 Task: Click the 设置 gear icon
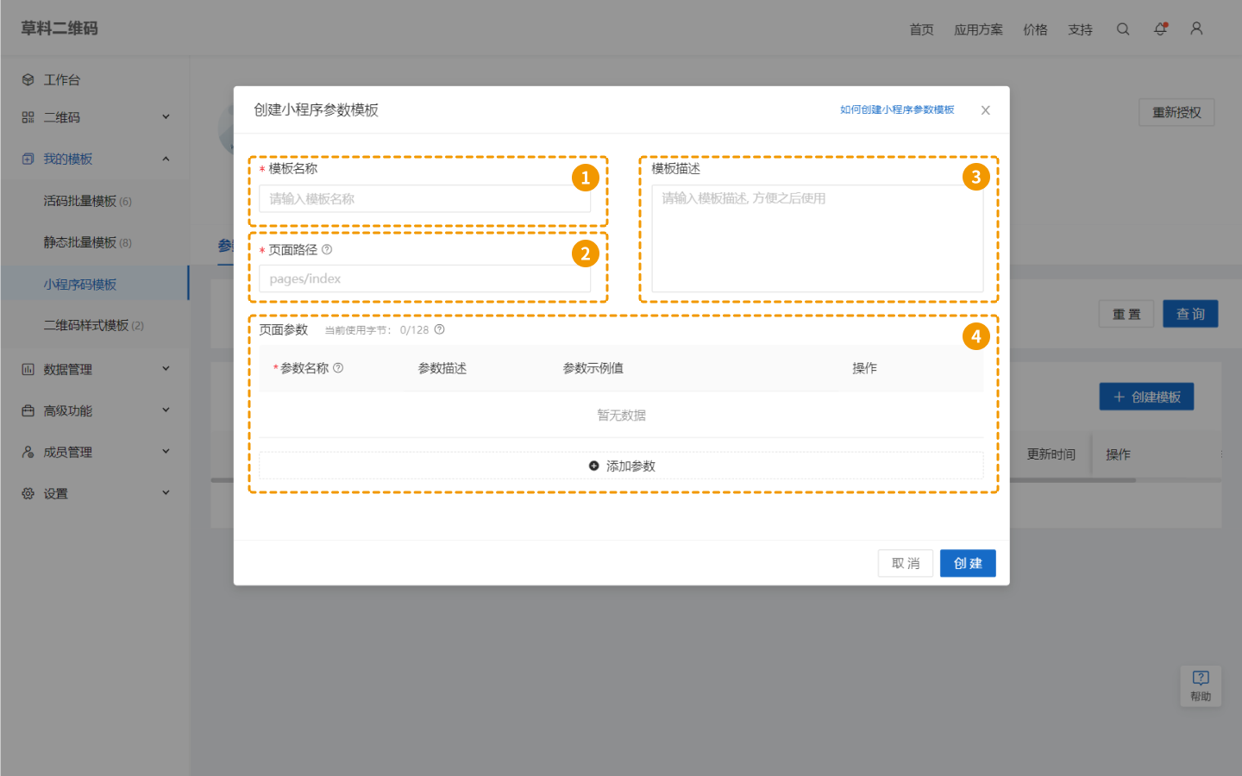28,493
